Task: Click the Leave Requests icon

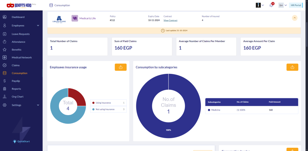Action: 5,34
